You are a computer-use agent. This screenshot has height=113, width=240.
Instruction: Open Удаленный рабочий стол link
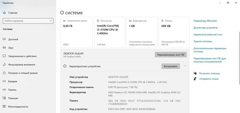click(x=208, y=35)
